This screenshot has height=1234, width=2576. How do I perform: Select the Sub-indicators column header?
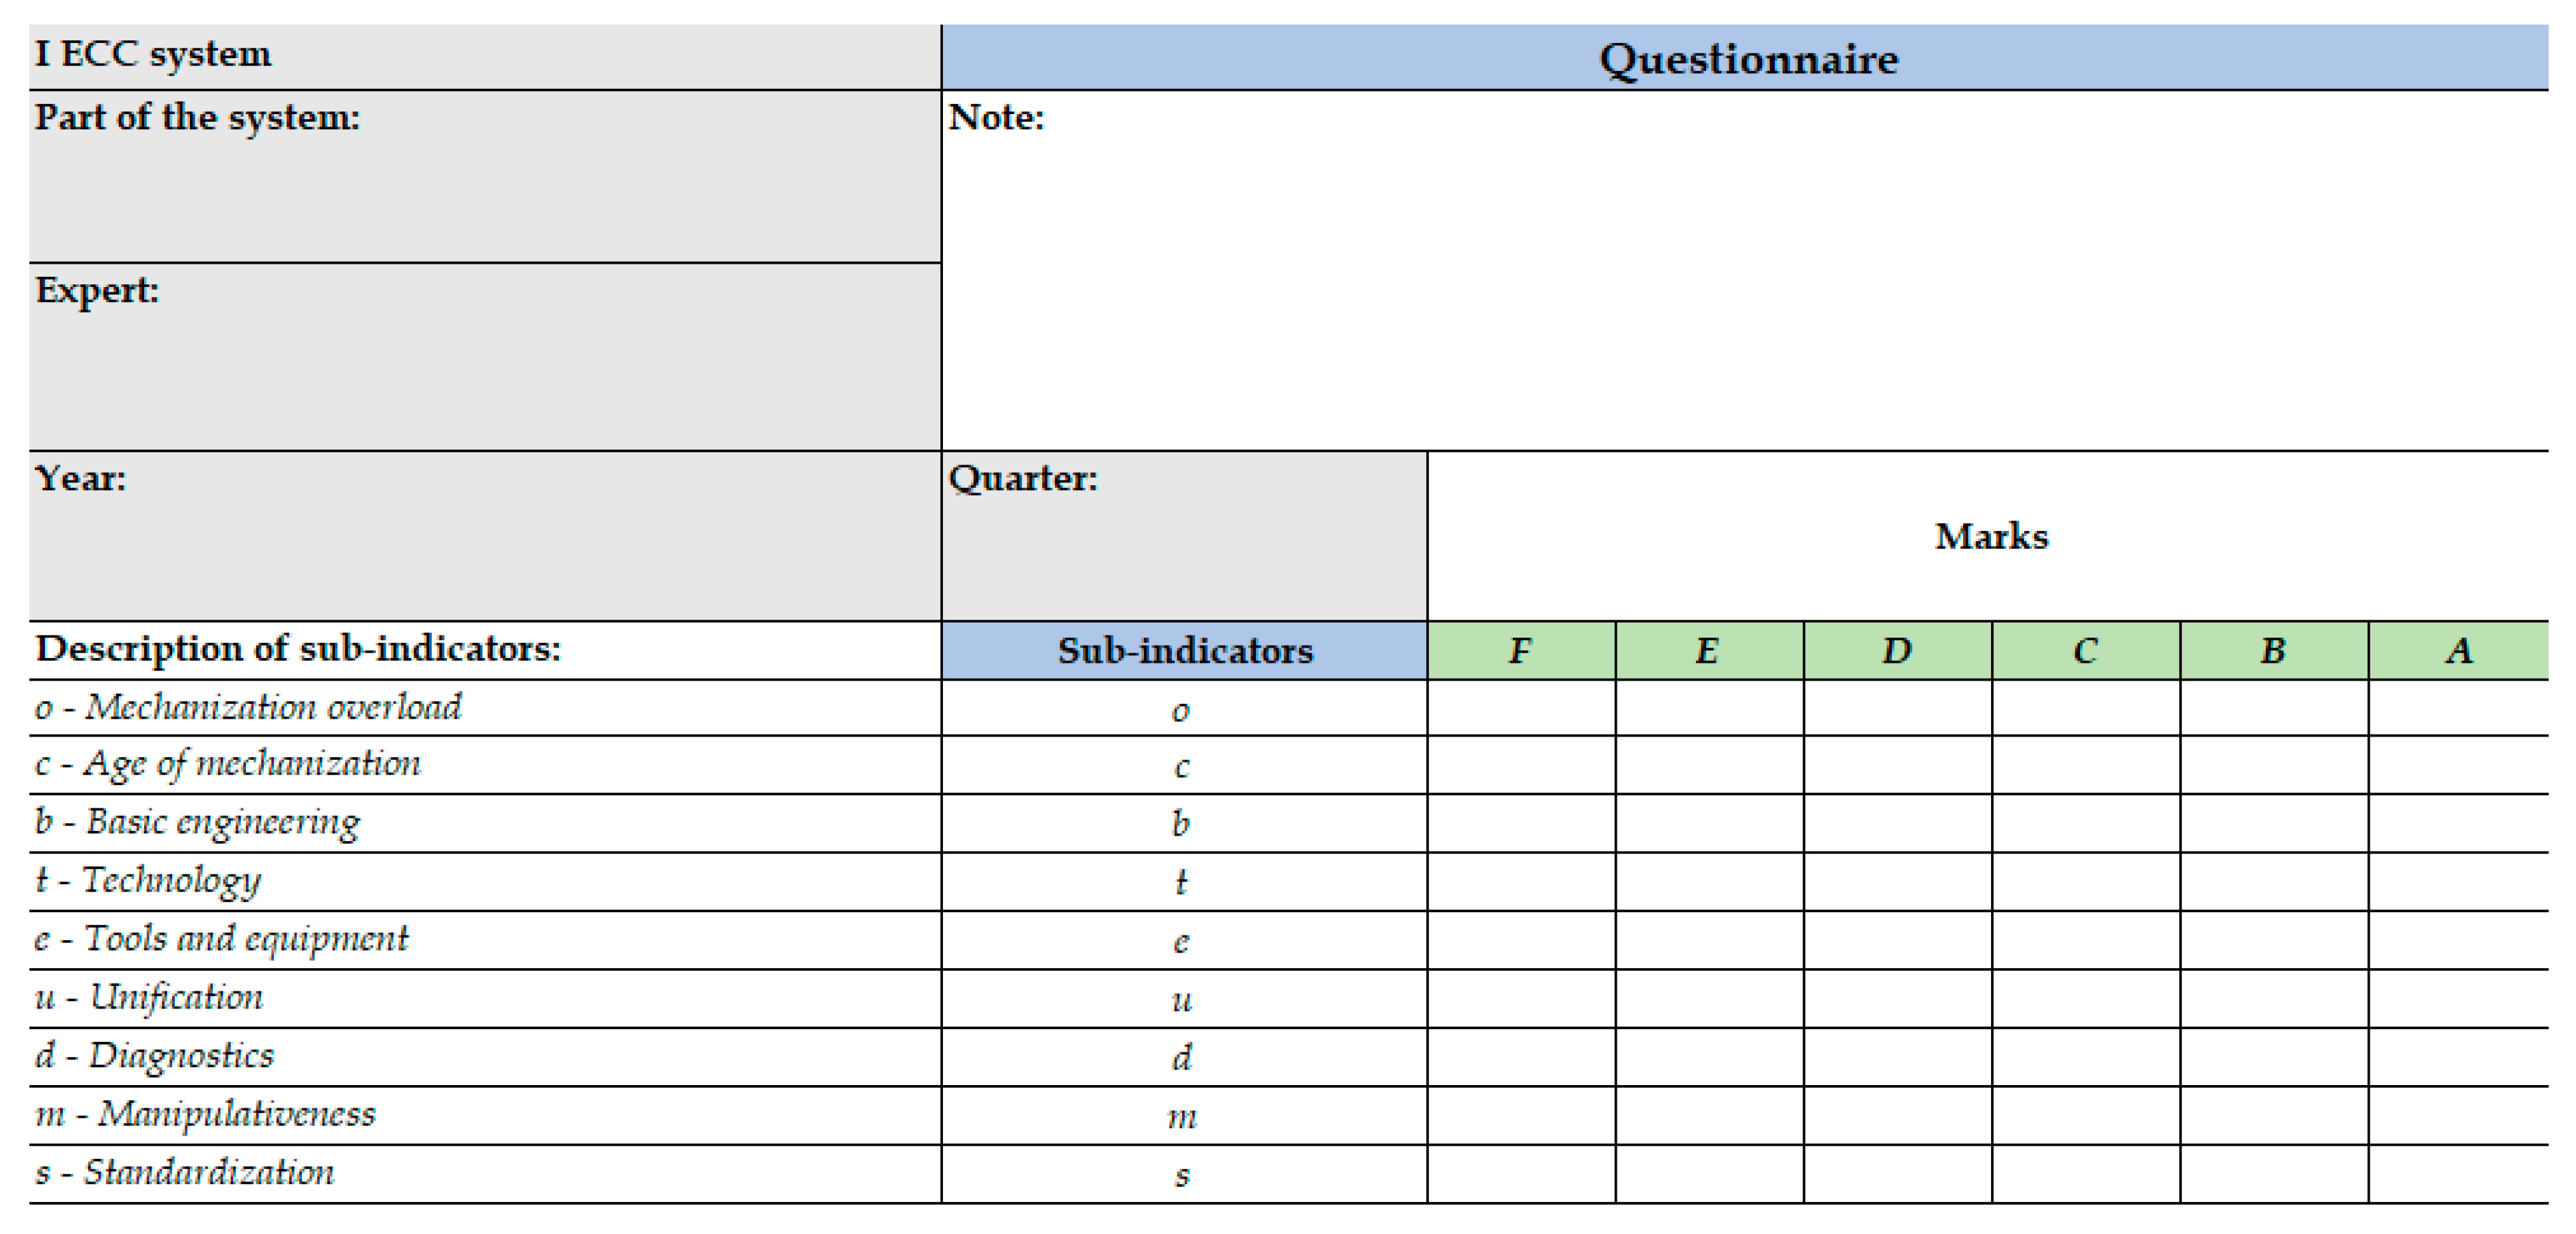click(x=1184, y=651)
